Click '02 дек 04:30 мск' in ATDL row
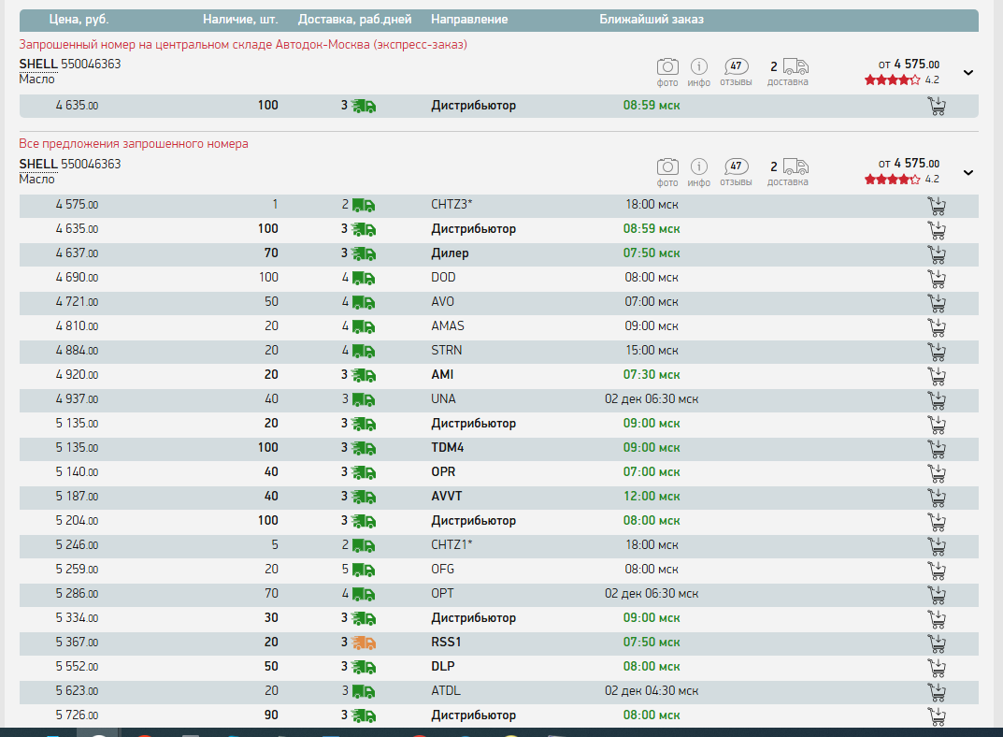The height and width of the screenshot is (737, 1003). point(652,691)
